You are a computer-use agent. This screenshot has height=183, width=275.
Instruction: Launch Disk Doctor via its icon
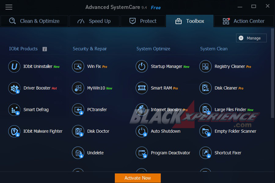coord(78,131)
